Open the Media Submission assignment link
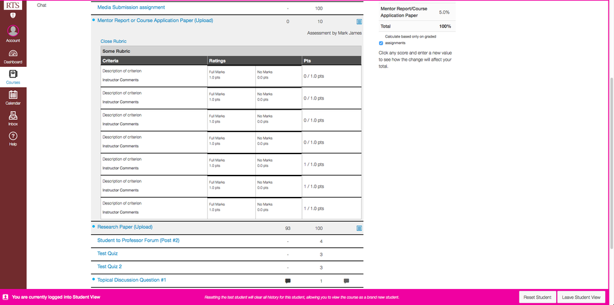Image resolution: width=614 pixels, height=305 pixels. (x=131, y=7)
